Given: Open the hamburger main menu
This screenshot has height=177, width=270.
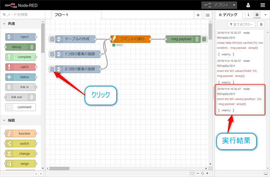Looking at the screenshot, I should click(x=263, y=5).
